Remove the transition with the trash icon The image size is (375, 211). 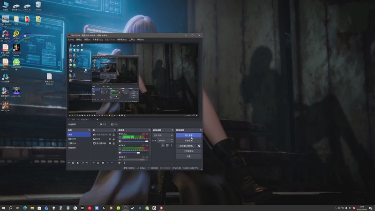pyautogui.click(x=167, y=145)
